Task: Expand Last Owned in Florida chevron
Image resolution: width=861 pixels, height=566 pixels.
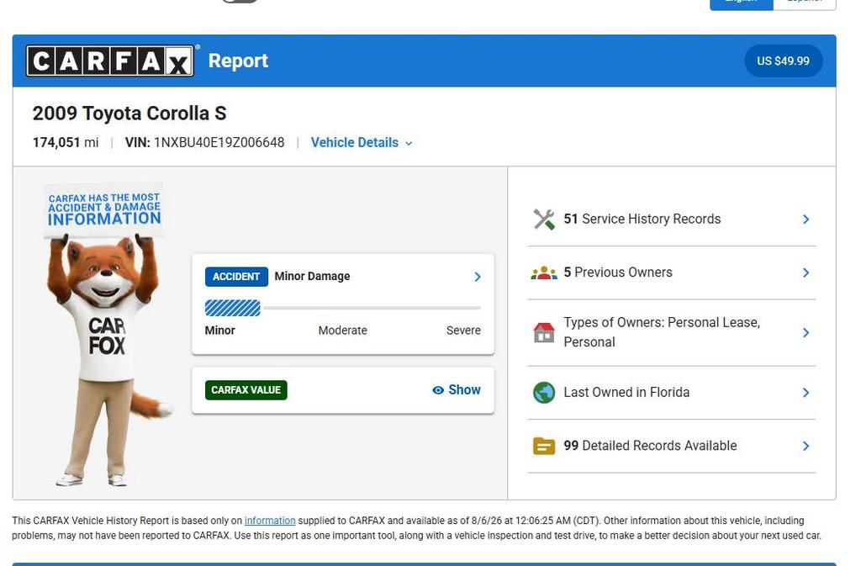Action: pos(806,392)
